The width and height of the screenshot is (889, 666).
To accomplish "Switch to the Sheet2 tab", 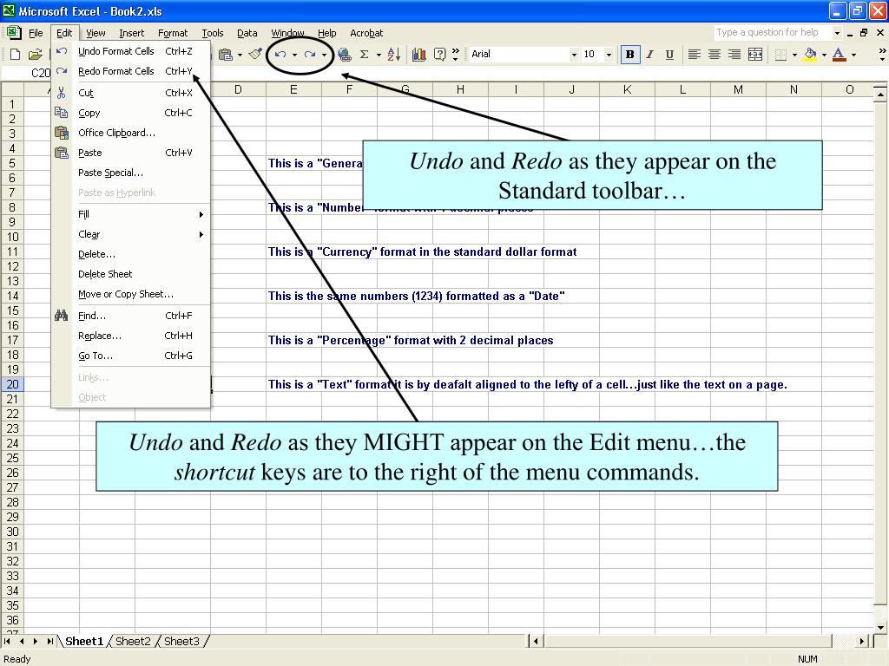I will point(133,641).
